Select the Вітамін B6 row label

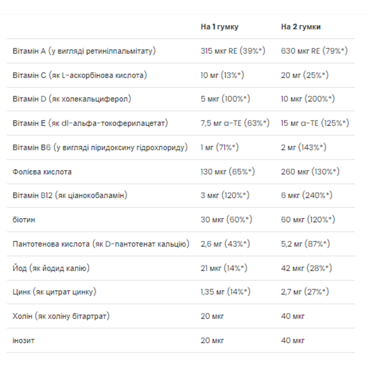[x=100, y=148]
